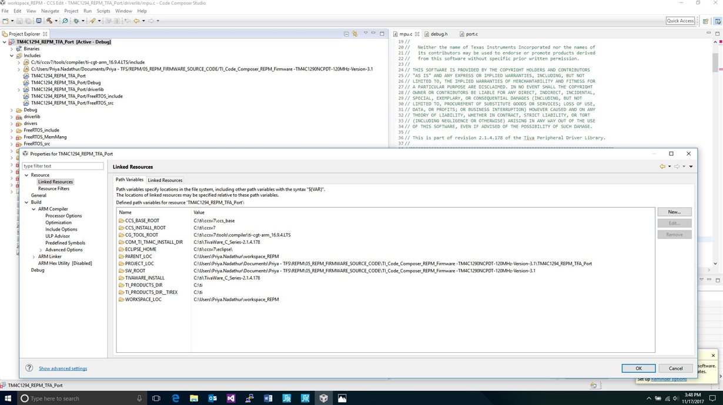723x405 pixels.
Task: Click Windows search box in taskbar
Action: click(82, 398)
